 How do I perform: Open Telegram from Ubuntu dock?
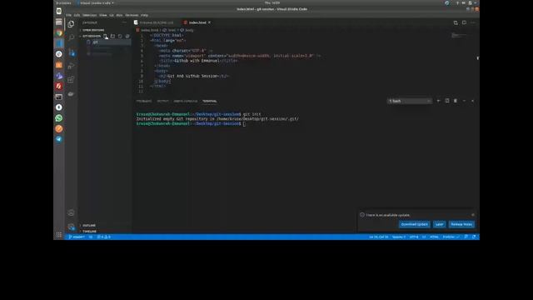pyautogui.click(x=59, y=139)
